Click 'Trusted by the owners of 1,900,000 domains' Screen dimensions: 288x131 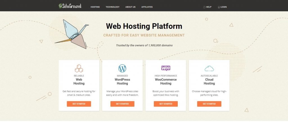[x=144, y=45]
